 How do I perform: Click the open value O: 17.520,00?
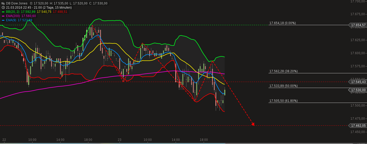(x=39, y=3)
